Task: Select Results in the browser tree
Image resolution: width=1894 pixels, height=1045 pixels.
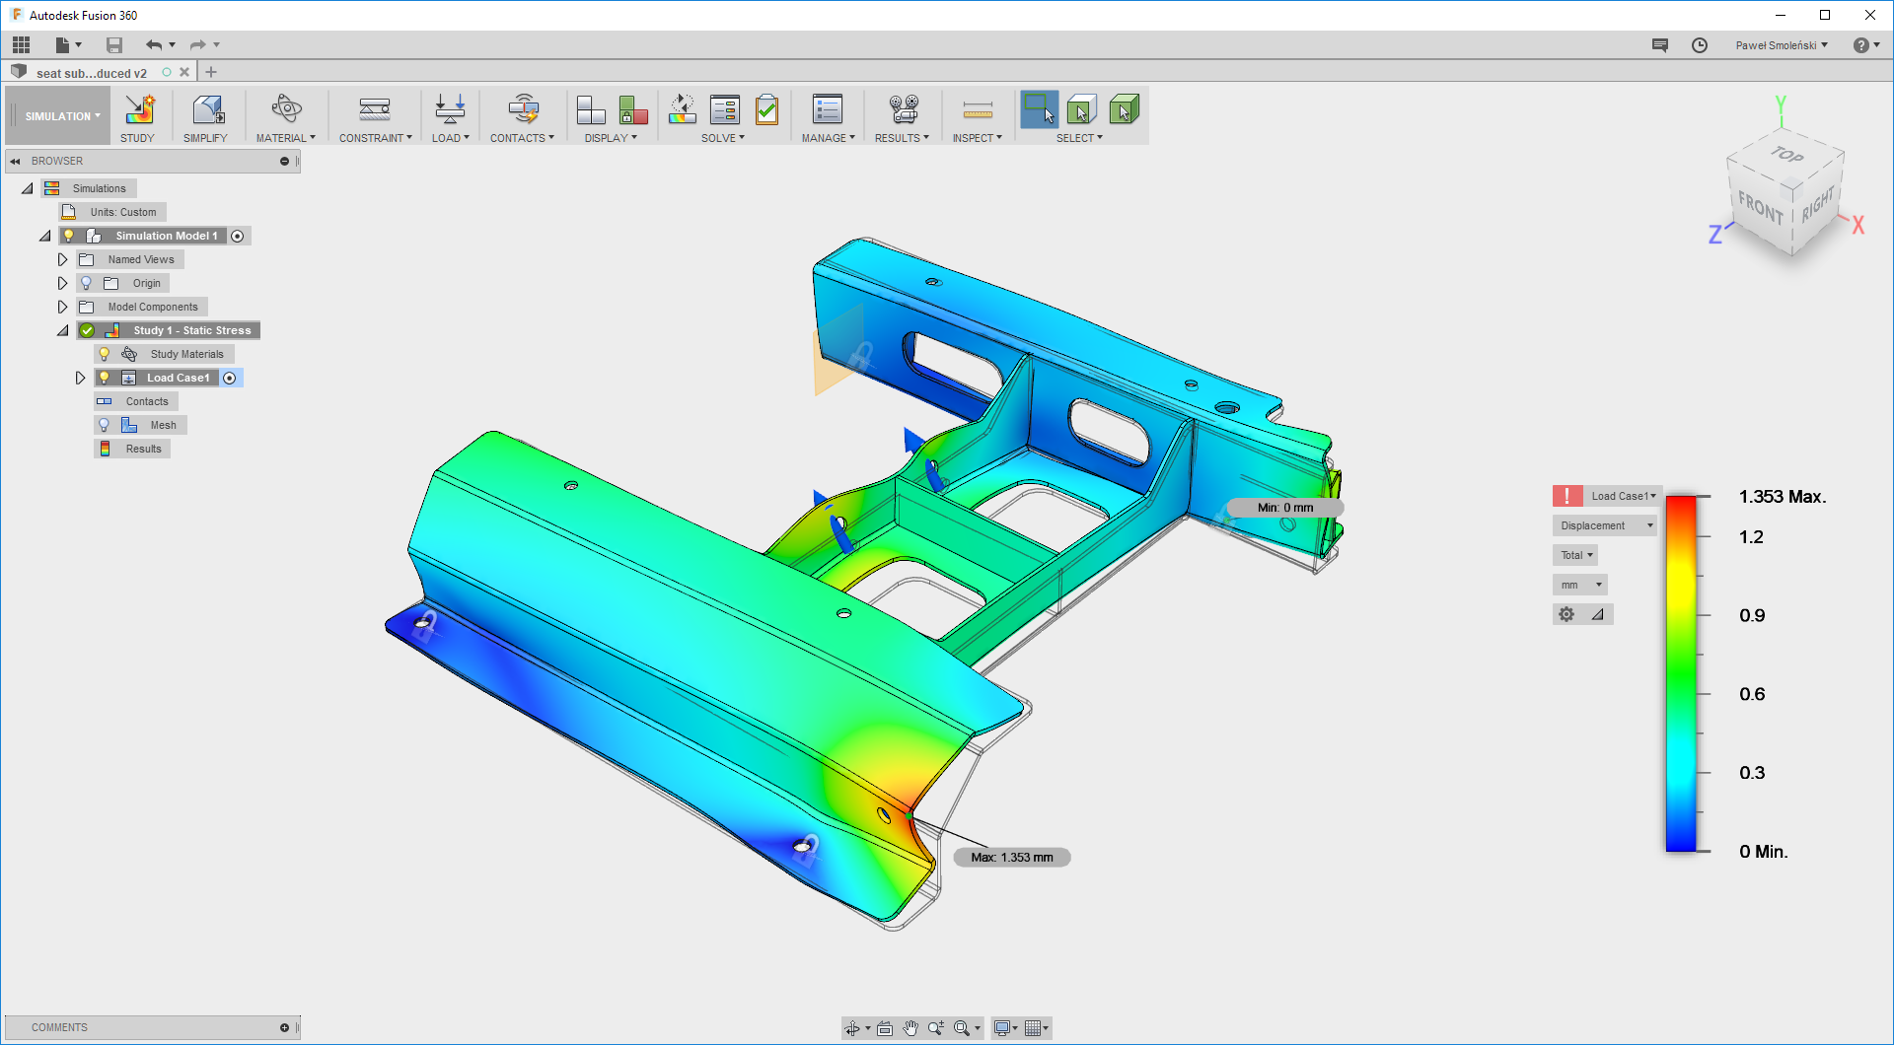Action: coord(143,449)
